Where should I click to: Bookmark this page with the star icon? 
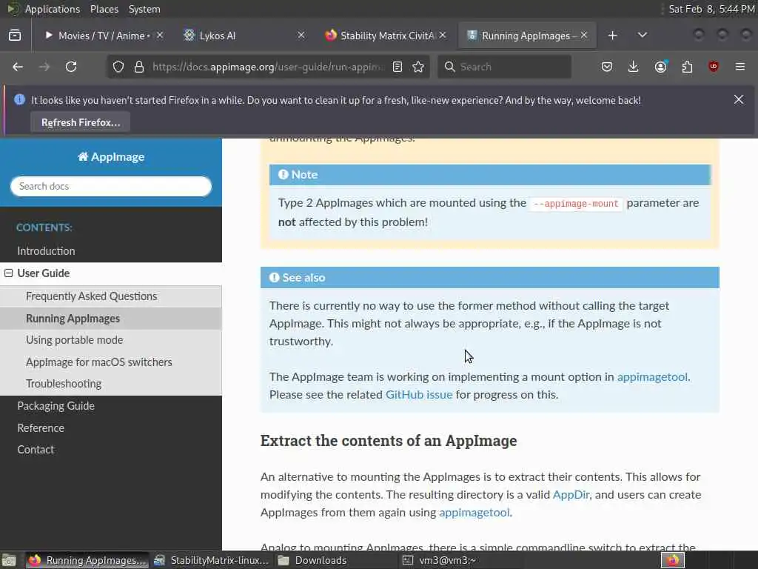coord(419,67)
